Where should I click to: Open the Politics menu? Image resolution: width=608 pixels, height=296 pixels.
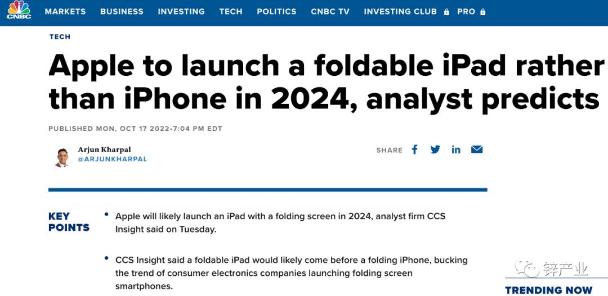coord(276,12)
